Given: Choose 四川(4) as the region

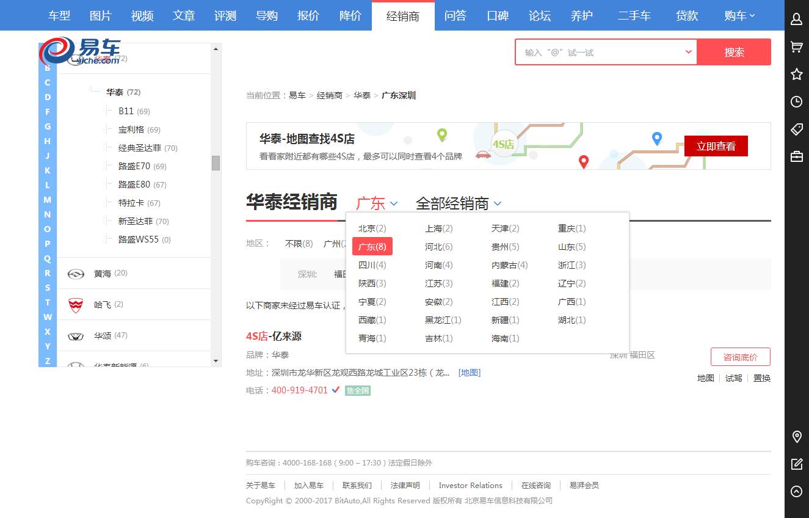Looking at the screenshot, I should coord(372,264).
